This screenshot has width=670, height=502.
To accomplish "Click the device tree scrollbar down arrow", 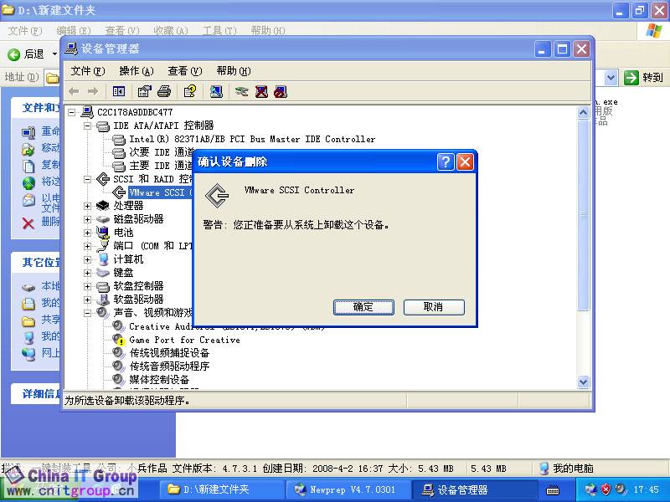I will tap(583, 382).
